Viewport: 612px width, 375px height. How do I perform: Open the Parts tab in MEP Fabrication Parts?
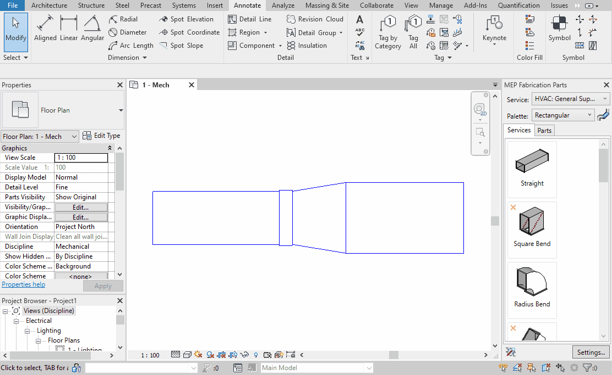tap(544, 130)
